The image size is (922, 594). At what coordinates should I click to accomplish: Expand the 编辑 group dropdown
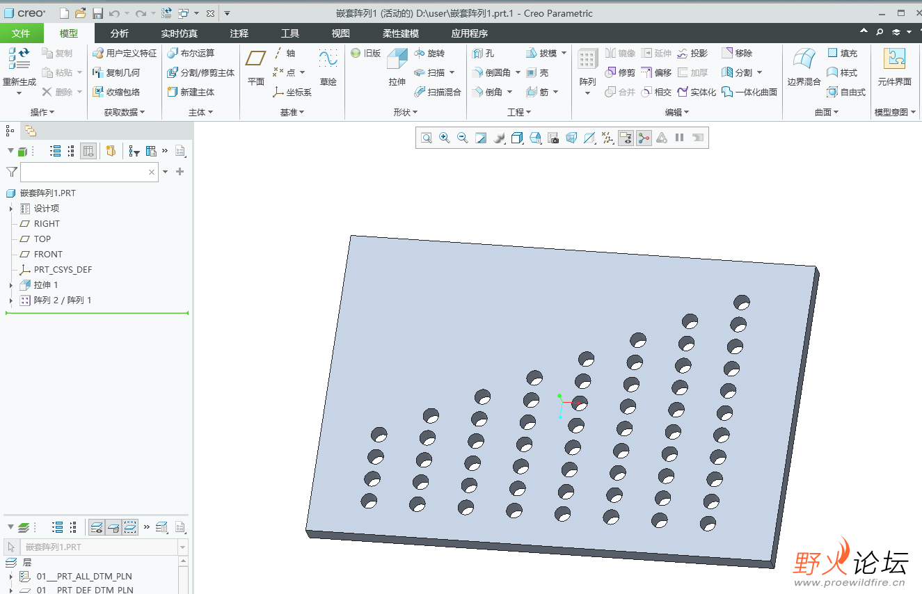(x=677, y=112)
